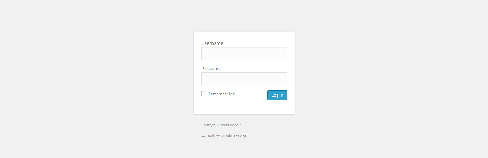The height and width of the screenshot is (158, 488).
Task: Submit the form with blue Log In button
Action: (277, 95)
